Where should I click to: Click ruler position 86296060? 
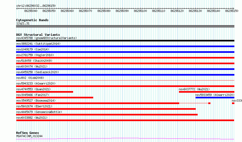(x=67, y=11)
